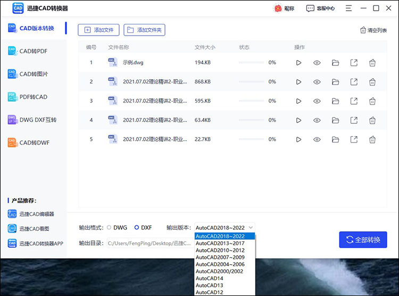This screenshot has height=296, width=399.
Task: Share the 868.KB file via export icon
Action: [x=354, y=82]
